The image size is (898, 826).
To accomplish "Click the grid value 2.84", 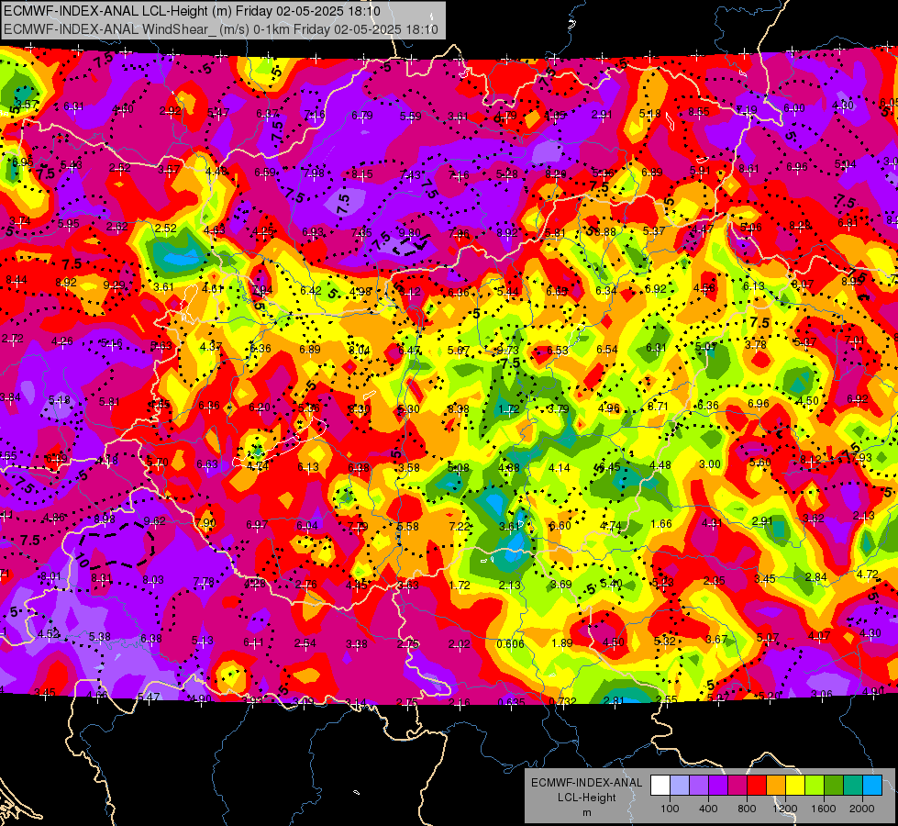I will pyautogui.click(x=816, y=576).
